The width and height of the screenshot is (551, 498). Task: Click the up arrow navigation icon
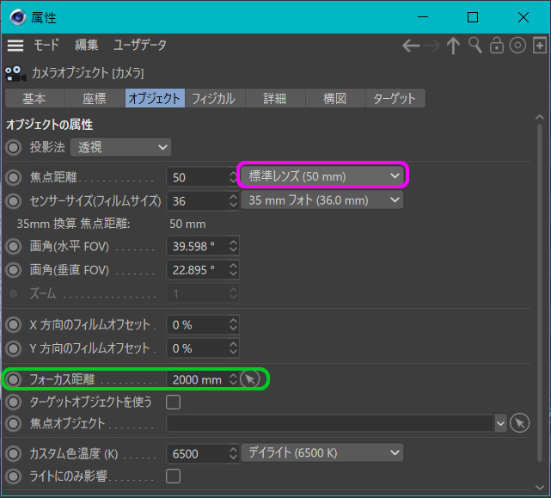454,46
